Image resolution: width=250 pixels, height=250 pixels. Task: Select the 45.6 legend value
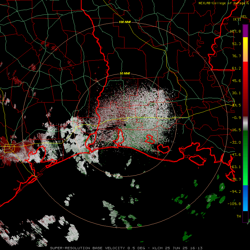[236, 81]
